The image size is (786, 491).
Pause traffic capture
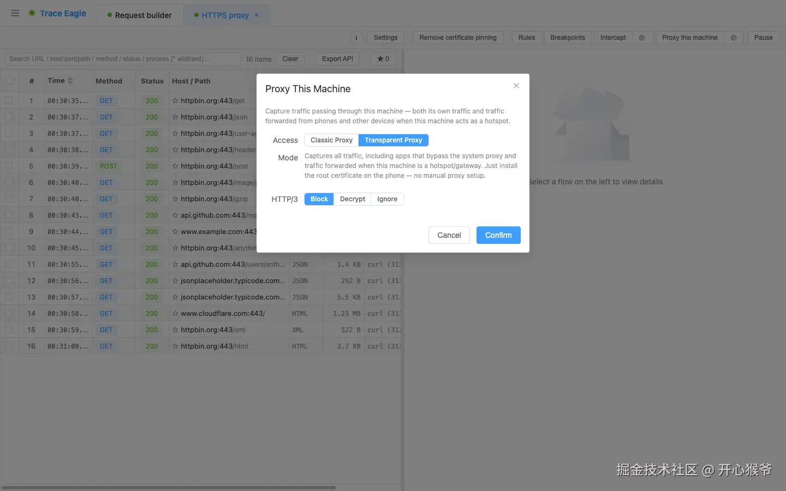coord(763,38)
